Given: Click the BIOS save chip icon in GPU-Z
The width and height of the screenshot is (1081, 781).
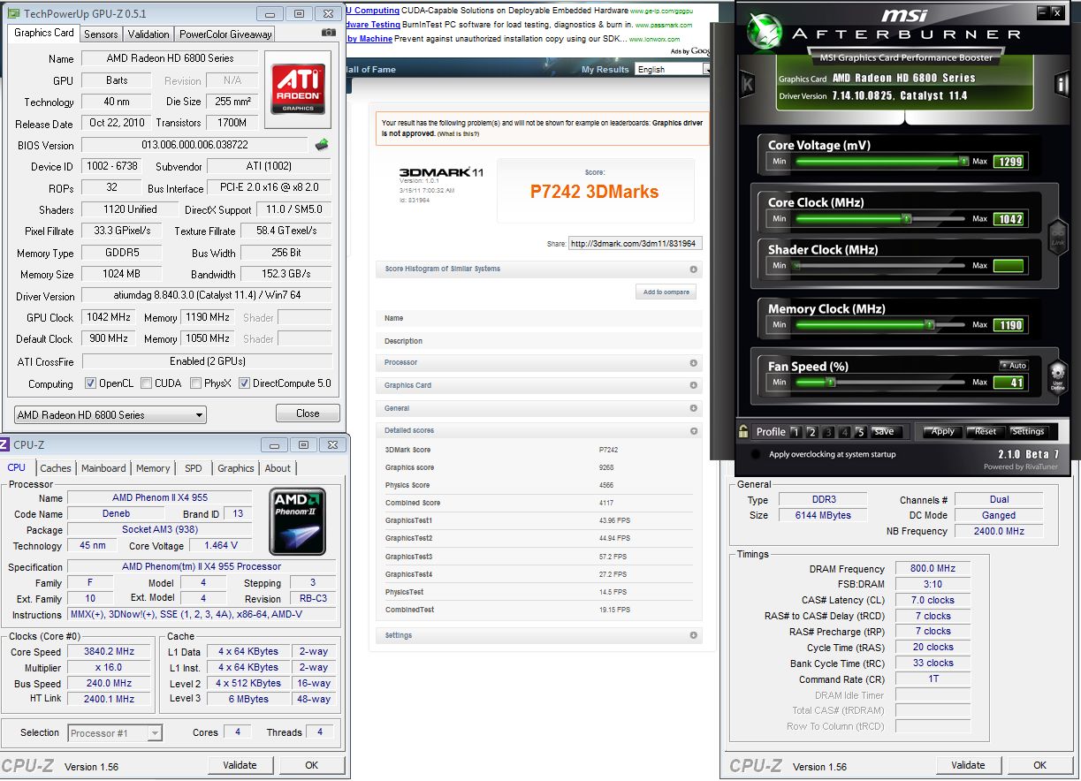Looking at the screenshot, I should (322, 145).
